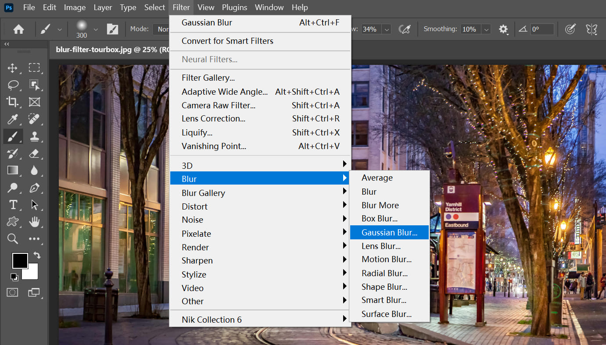Screen dimensions: 606x345
Task: Select the Pen tool
Action: point(34,188)
